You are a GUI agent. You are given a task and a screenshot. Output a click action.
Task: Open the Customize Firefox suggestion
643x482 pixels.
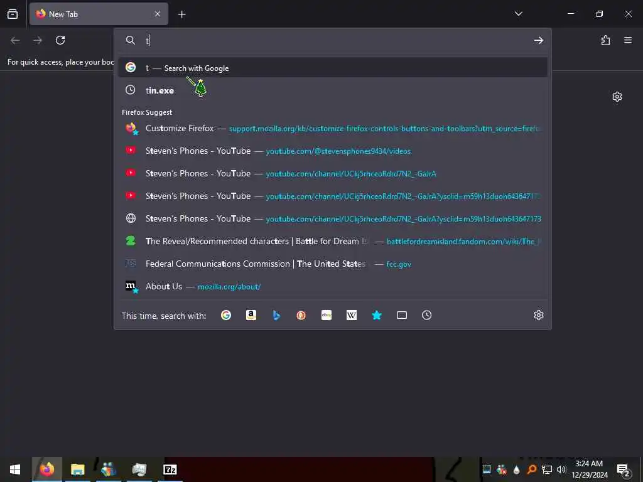[x=333, y=128]
